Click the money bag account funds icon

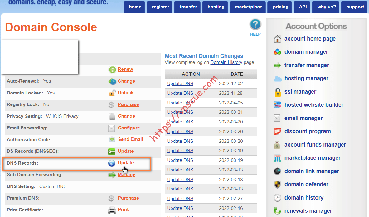point(277,145)
